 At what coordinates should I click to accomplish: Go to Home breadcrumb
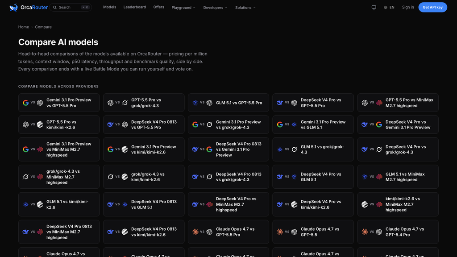click(x=24, y=27)
